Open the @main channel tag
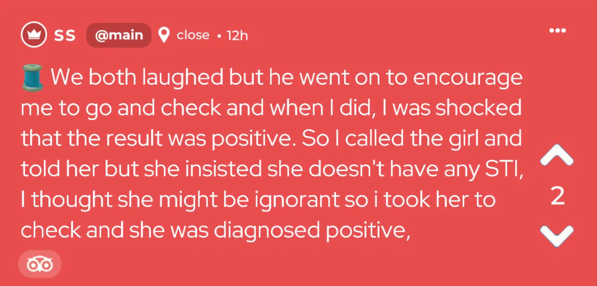 (119, 35)
